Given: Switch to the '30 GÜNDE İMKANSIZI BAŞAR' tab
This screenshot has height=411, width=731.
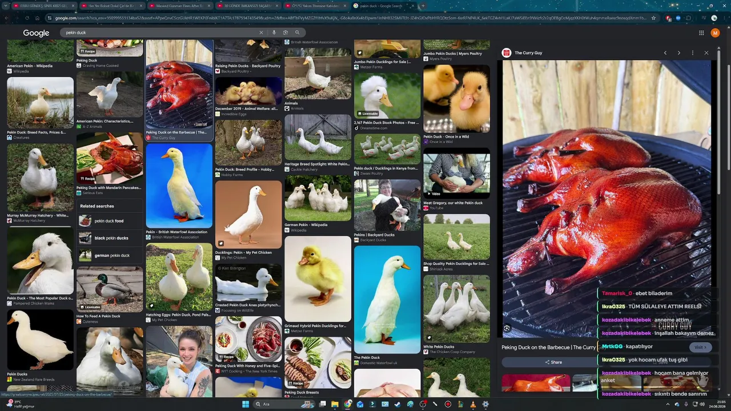Looking at the screenshot, I should [248, 6].
